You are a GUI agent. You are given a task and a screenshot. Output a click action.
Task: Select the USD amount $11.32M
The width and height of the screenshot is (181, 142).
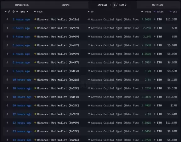(171, 20)
